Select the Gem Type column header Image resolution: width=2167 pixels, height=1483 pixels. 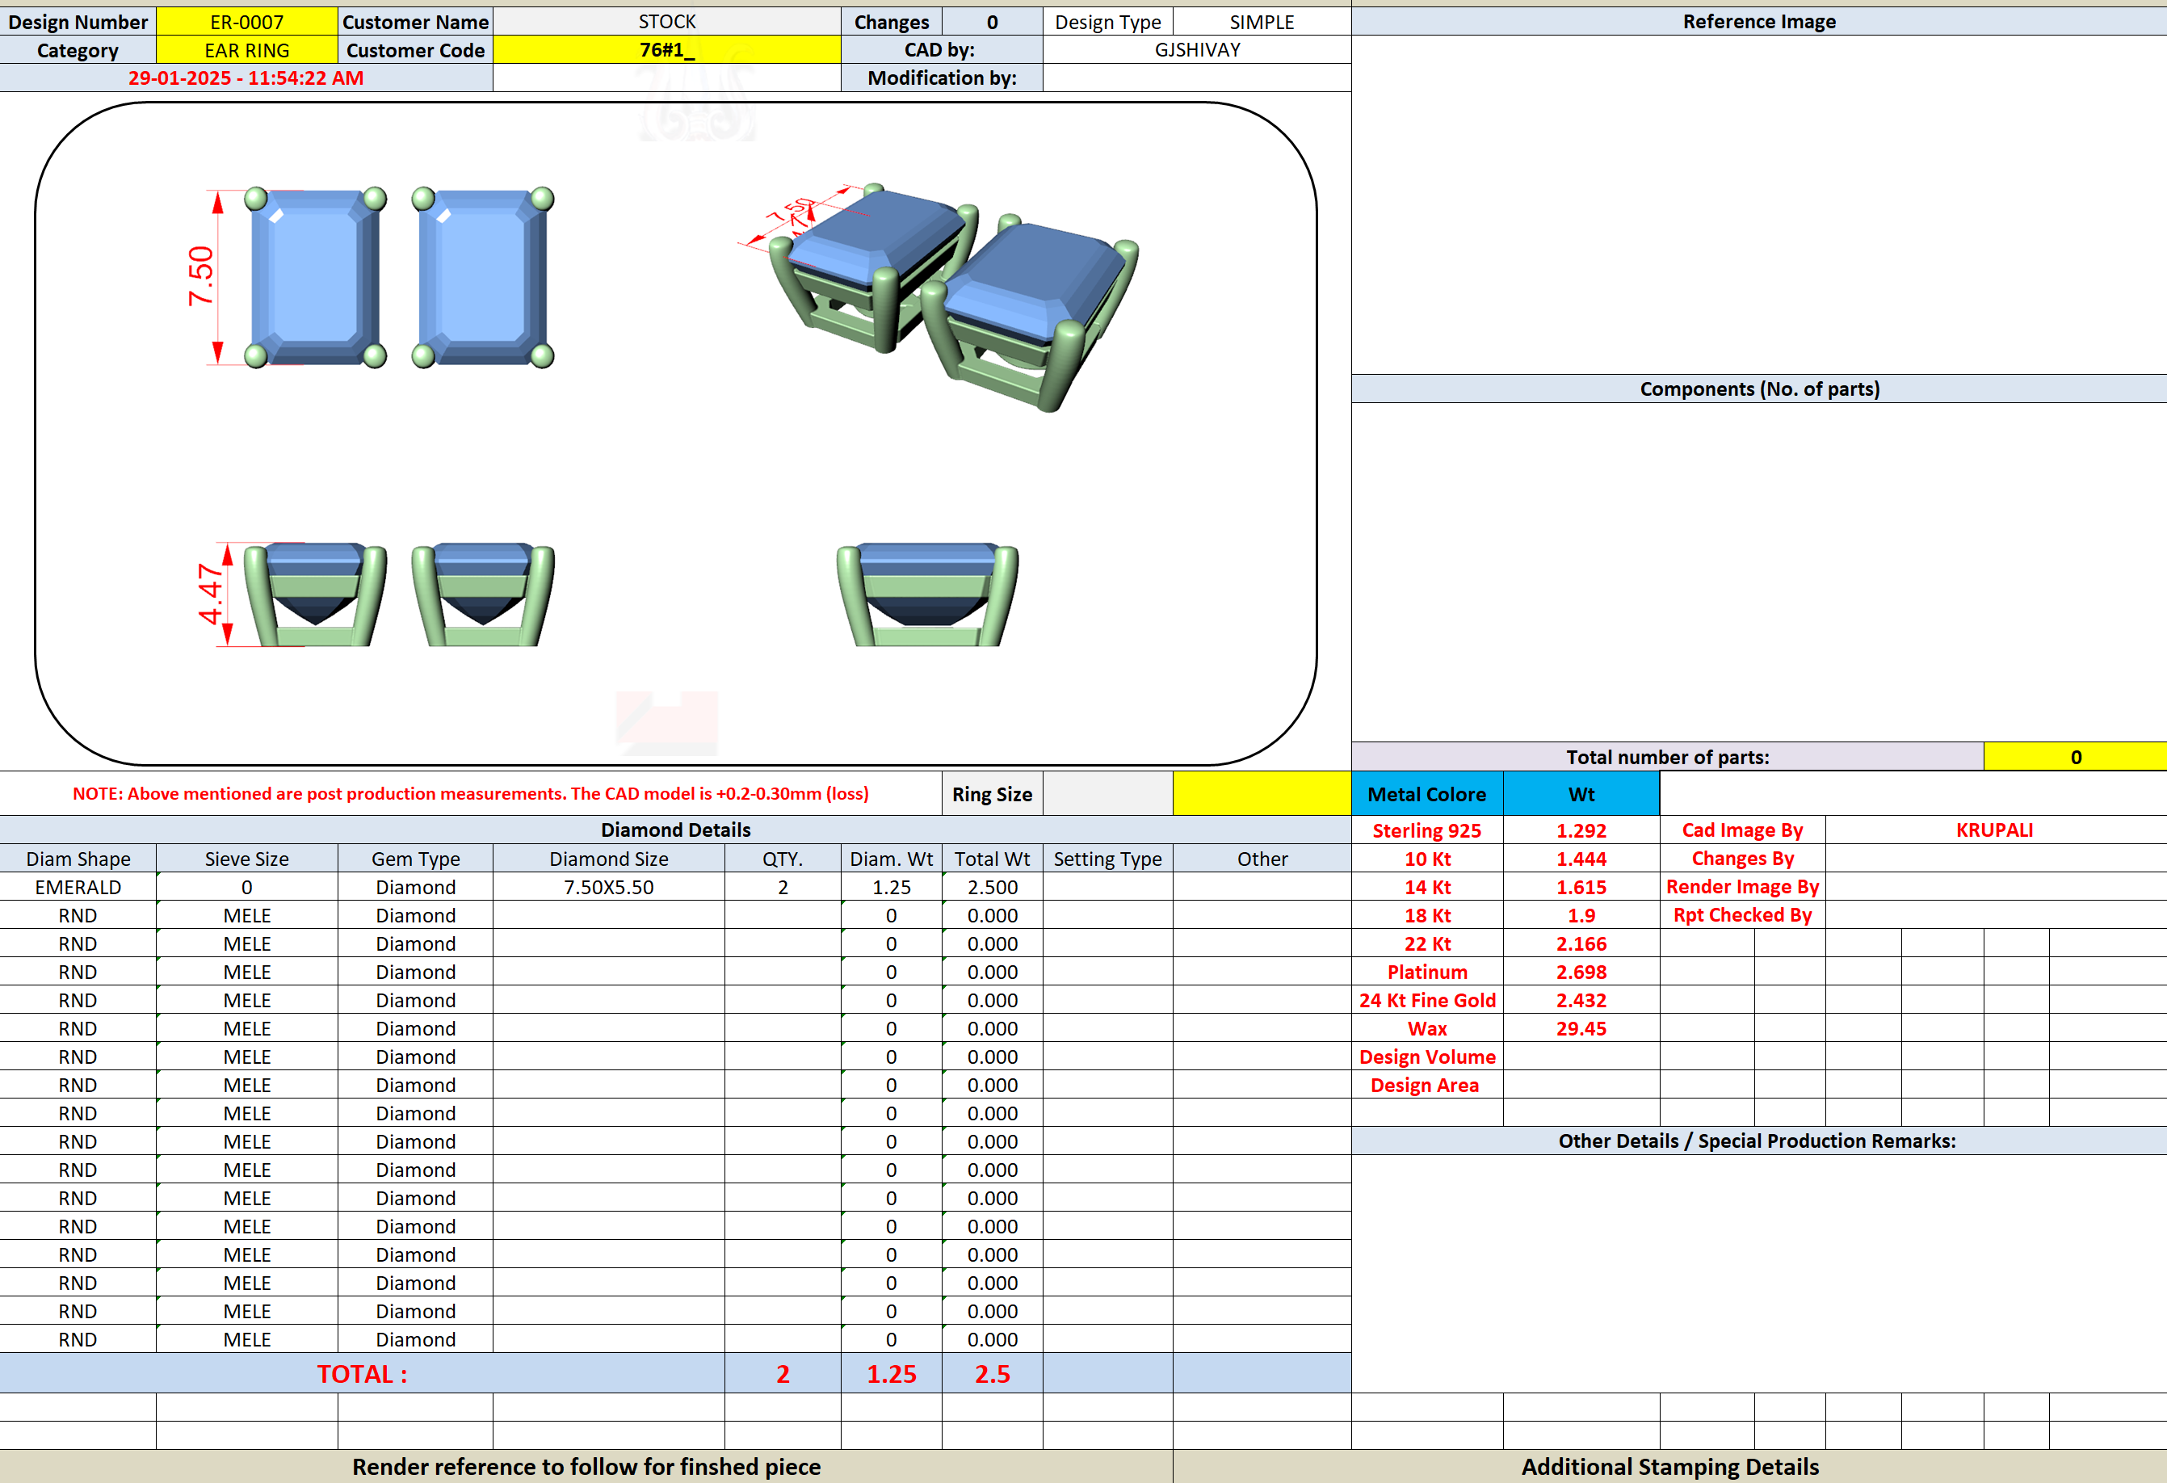415,858
